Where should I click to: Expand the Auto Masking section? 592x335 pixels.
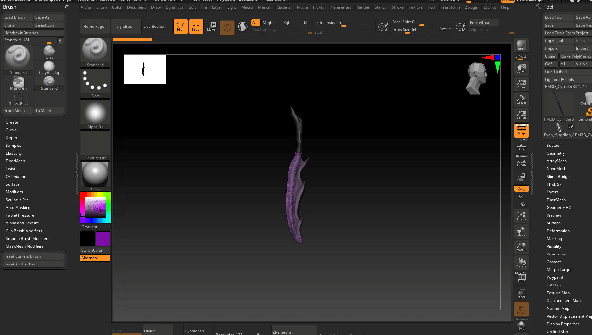[18, 208]
